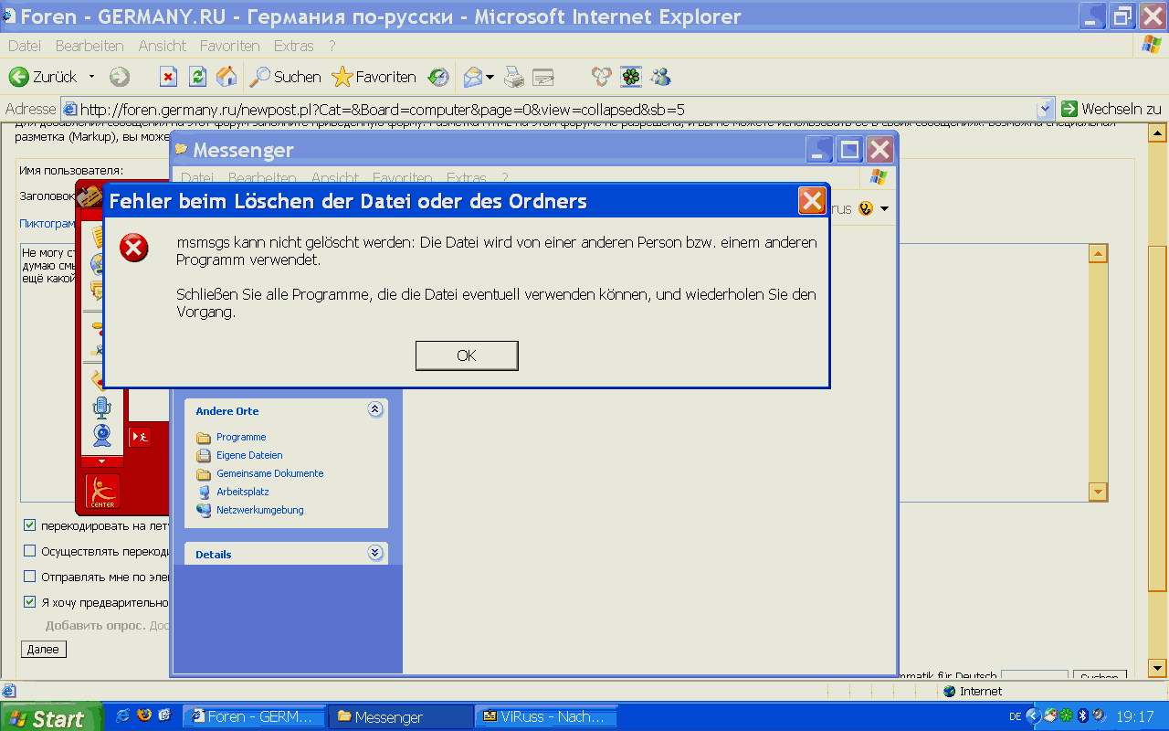The image size is (1169, 731).
Task: Open the Datei menu in Internet Explorer
Action: (25, 46)
